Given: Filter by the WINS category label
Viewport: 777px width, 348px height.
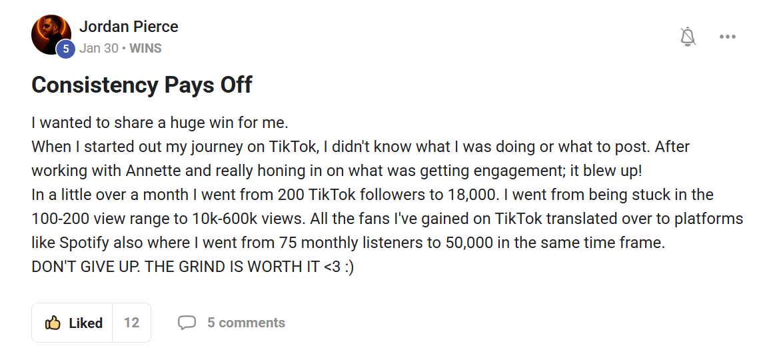Looking at the screenshot, I should 145,48.
